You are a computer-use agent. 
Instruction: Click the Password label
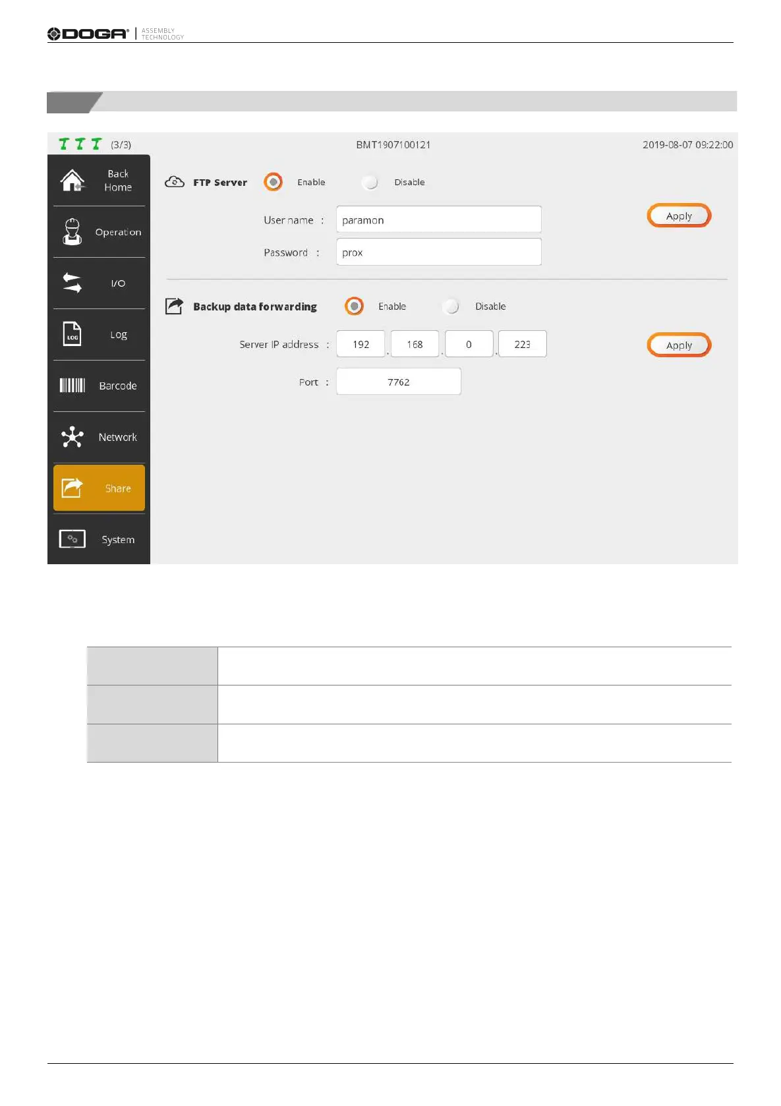(285, 252)
